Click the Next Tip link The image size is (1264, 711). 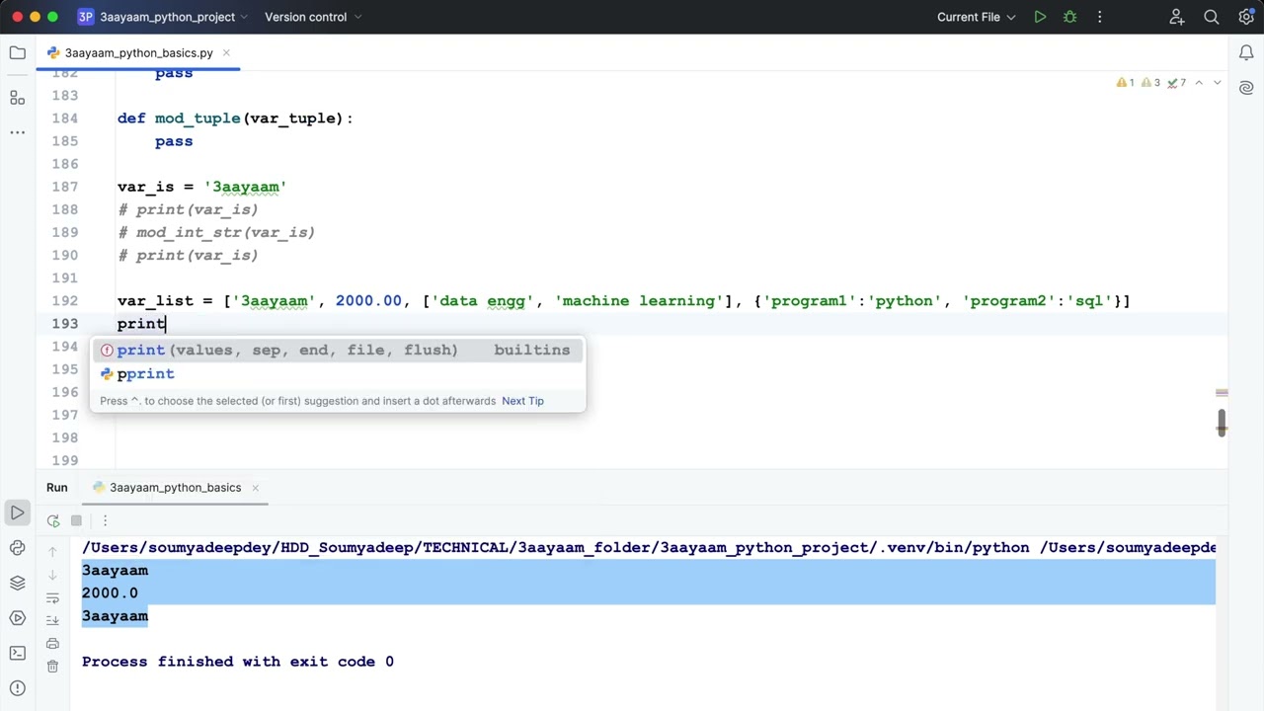coord(522,401)
